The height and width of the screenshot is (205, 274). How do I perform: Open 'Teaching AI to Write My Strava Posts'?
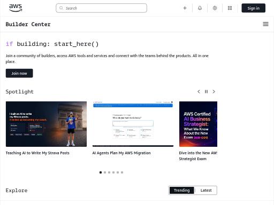37,153
